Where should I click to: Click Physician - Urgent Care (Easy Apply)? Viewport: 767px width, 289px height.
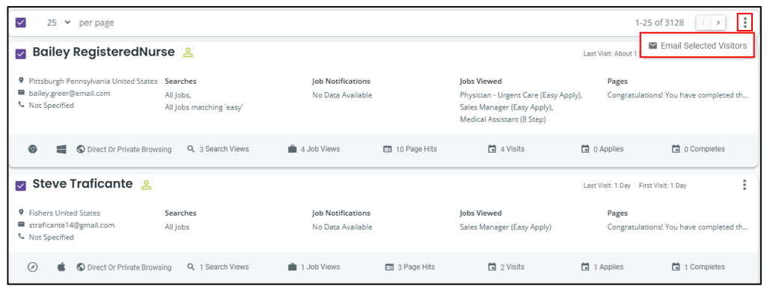521,96
